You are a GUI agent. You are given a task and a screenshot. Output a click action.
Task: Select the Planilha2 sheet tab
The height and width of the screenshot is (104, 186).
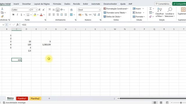point(35,99)
